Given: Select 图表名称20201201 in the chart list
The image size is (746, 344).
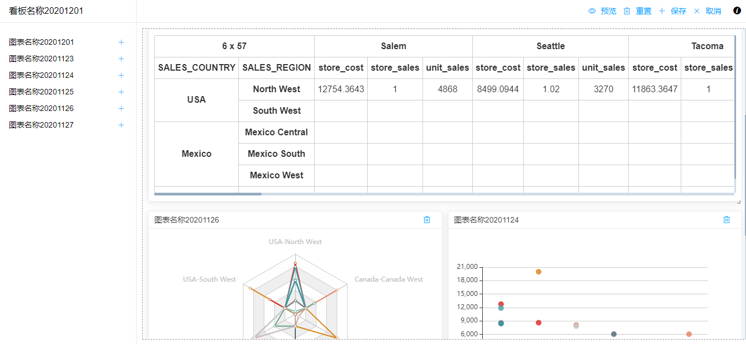Looking at the screenshot, I should pos(41,42).
